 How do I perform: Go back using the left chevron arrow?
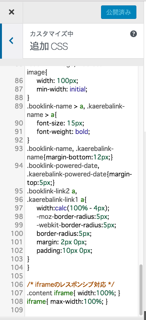[11, 41]
